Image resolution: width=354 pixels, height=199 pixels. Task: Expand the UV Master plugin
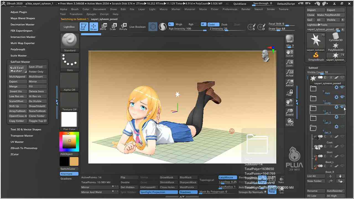coord(17,142)
